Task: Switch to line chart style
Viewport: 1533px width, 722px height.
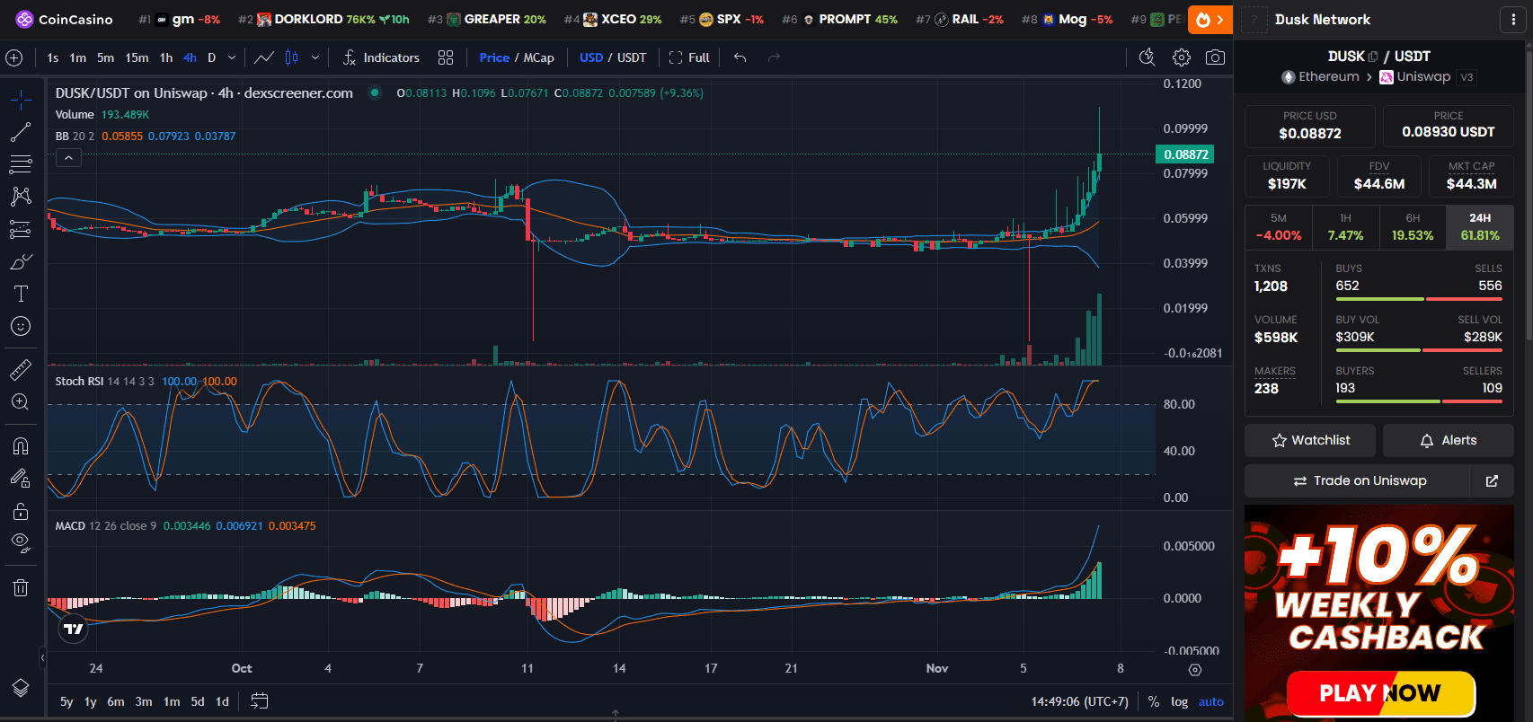Action: click(263, 57)
